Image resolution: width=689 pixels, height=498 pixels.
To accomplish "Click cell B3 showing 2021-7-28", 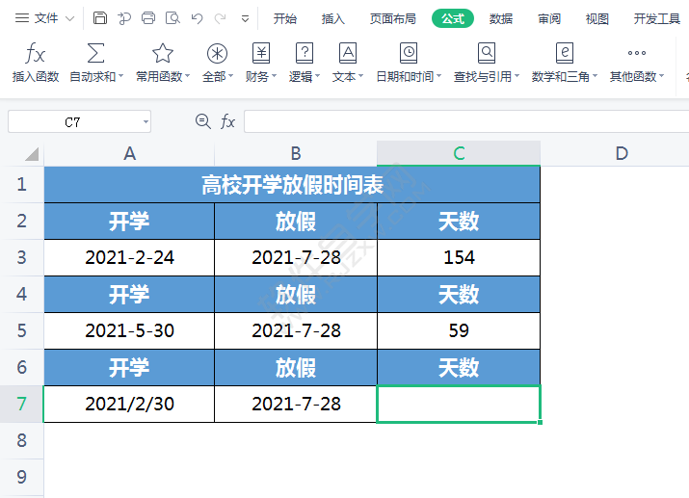I will 296,258.
